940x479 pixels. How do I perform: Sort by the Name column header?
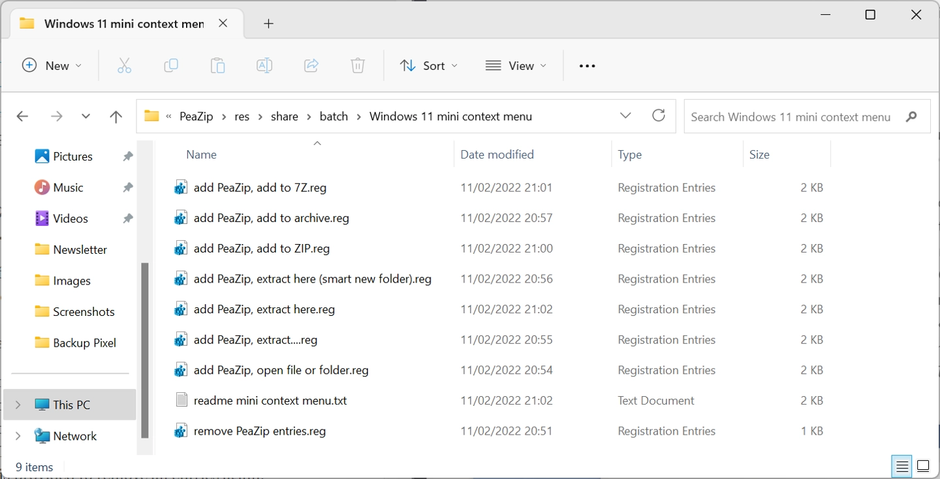point(201,155)
